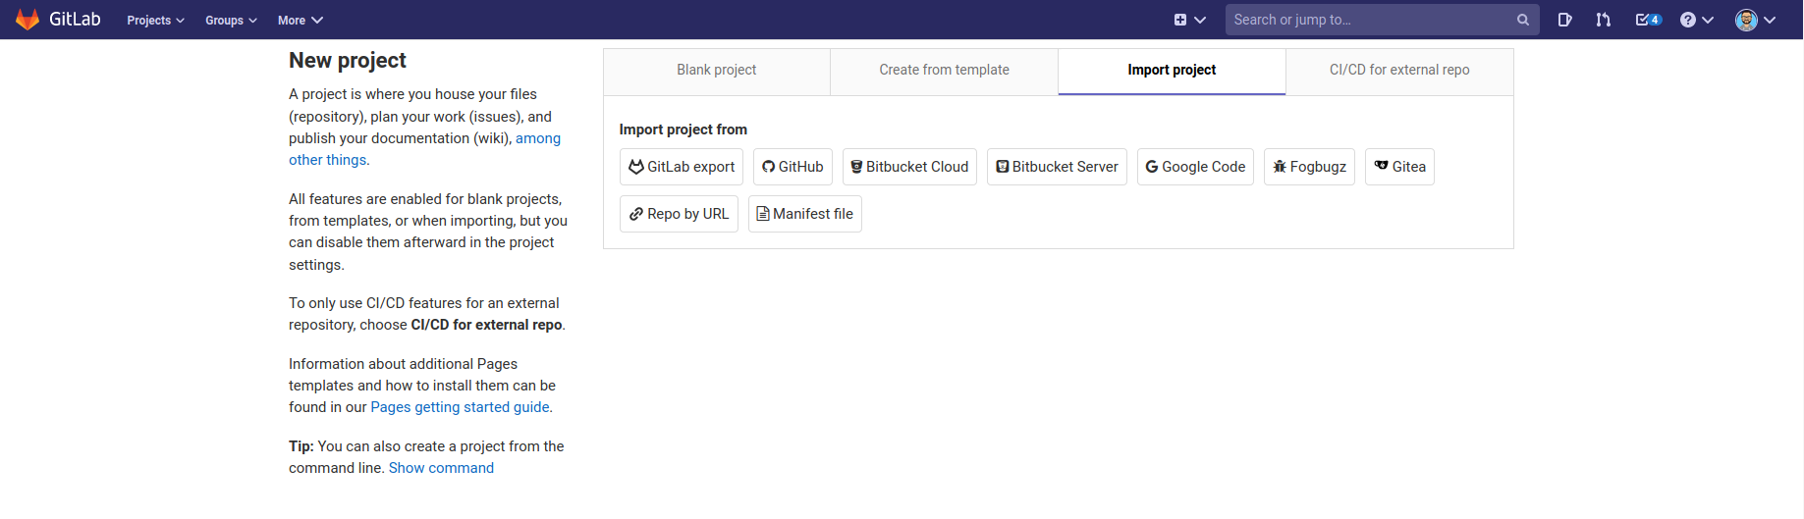Screen dimensions: 1804x519
Task: Open the Issues icon in navbar
Action: [1565, 20]
